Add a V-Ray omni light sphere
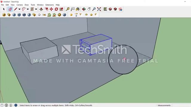 click(x=71, y=15)
